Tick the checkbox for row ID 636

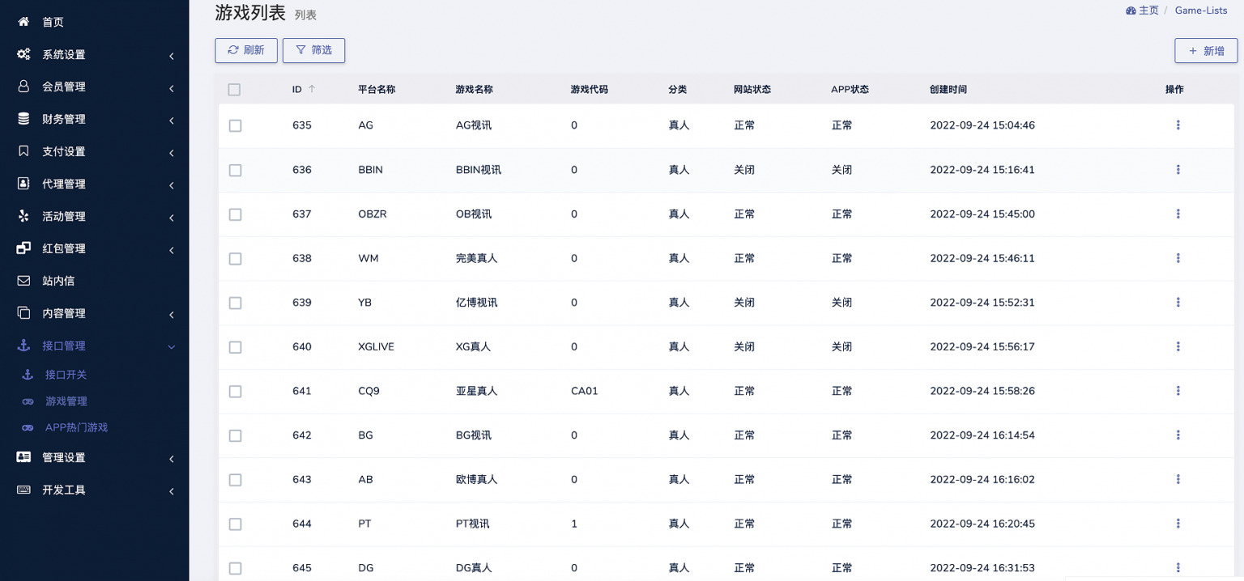click(235, 170)
